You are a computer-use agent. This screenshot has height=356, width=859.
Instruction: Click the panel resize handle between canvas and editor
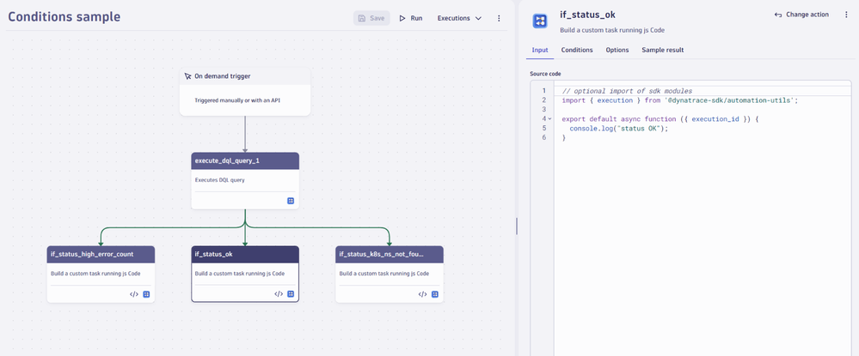[x=517, y=226]
